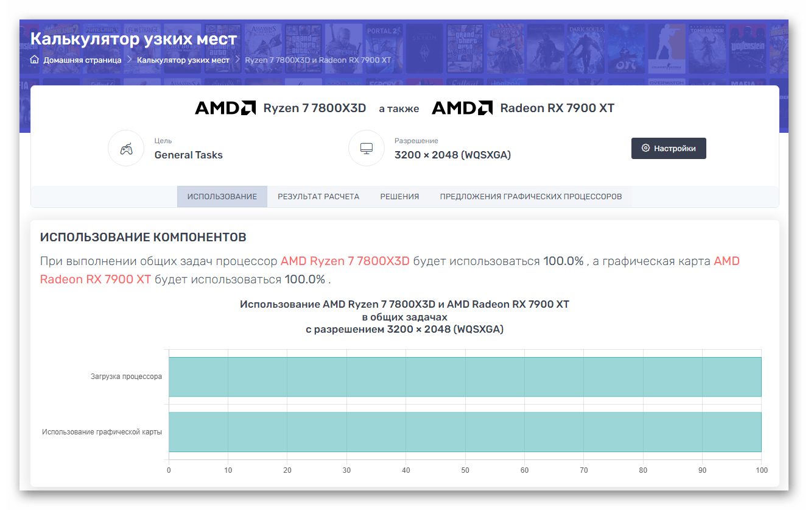Click the Калькулятор узких мест page title
This screenshot has height=510, width=808.
(x=134, y=39)
